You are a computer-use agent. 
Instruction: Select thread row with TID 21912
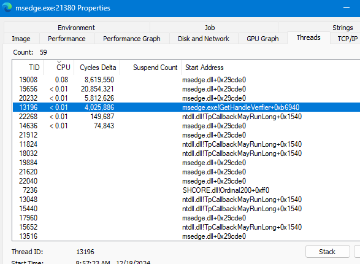coord(186,134)
